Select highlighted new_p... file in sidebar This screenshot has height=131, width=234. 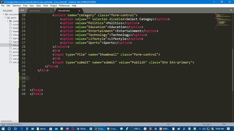pos(9,45)
